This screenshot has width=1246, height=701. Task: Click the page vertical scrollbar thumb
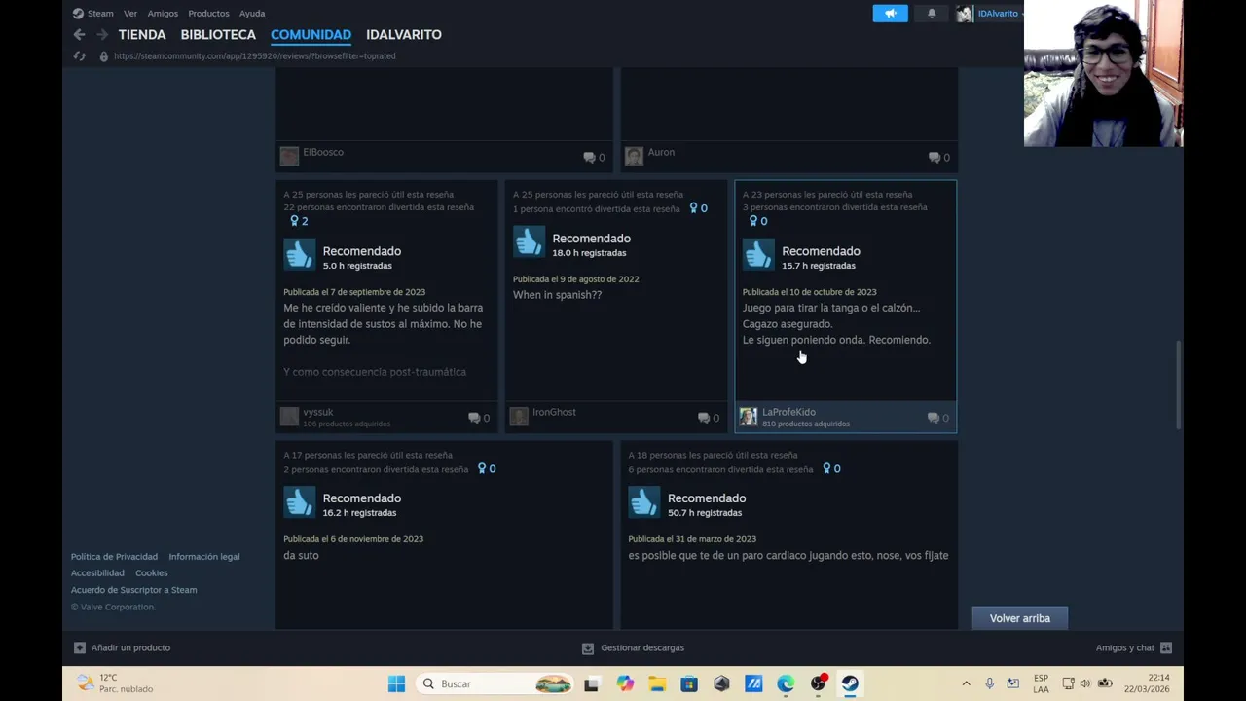click(x=1179, y=385)
